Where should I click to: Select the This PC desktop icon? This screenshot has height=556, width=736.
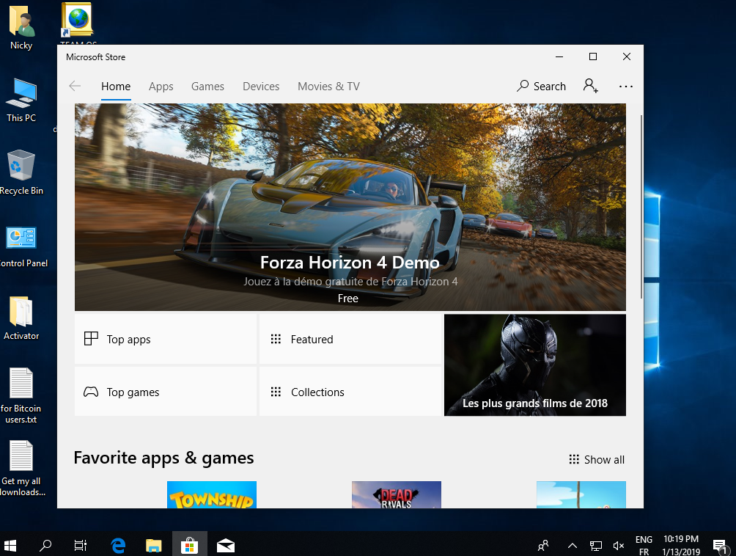[x=21, y=100]
